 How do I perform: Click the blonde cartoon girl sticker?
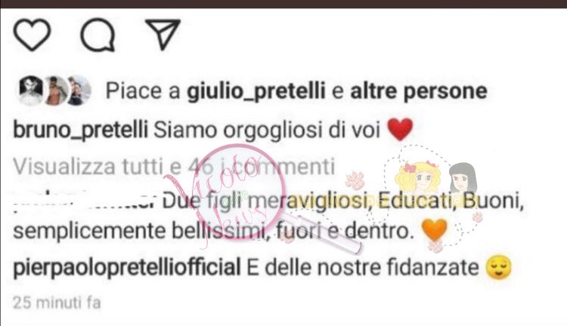tap(419, 177)
